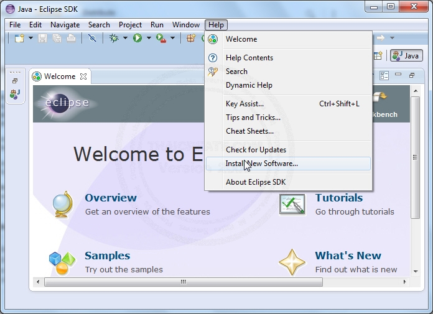
Task: Open the New wizard dropdown arrow
Action: pyautogui.click(x=30, y=38)
